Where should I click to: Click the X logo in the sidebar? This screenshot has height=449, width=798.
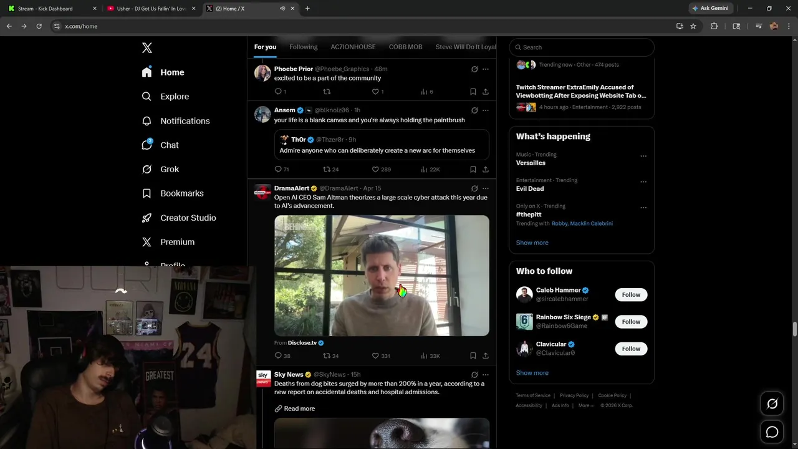[147, 48]
